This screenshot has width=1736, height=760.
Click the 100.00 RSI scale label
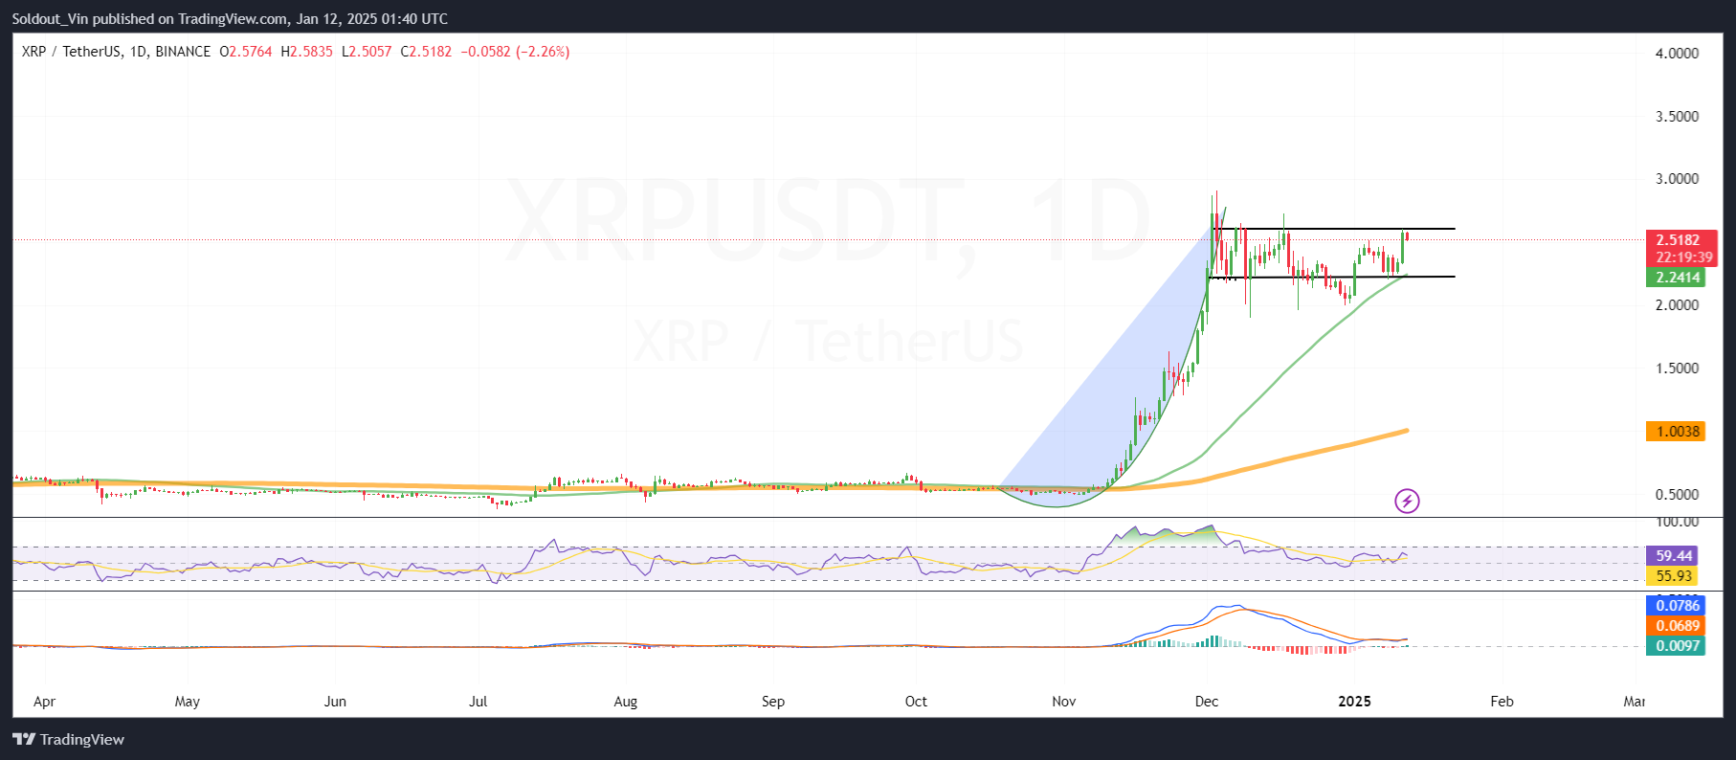tap(1677, 522)
